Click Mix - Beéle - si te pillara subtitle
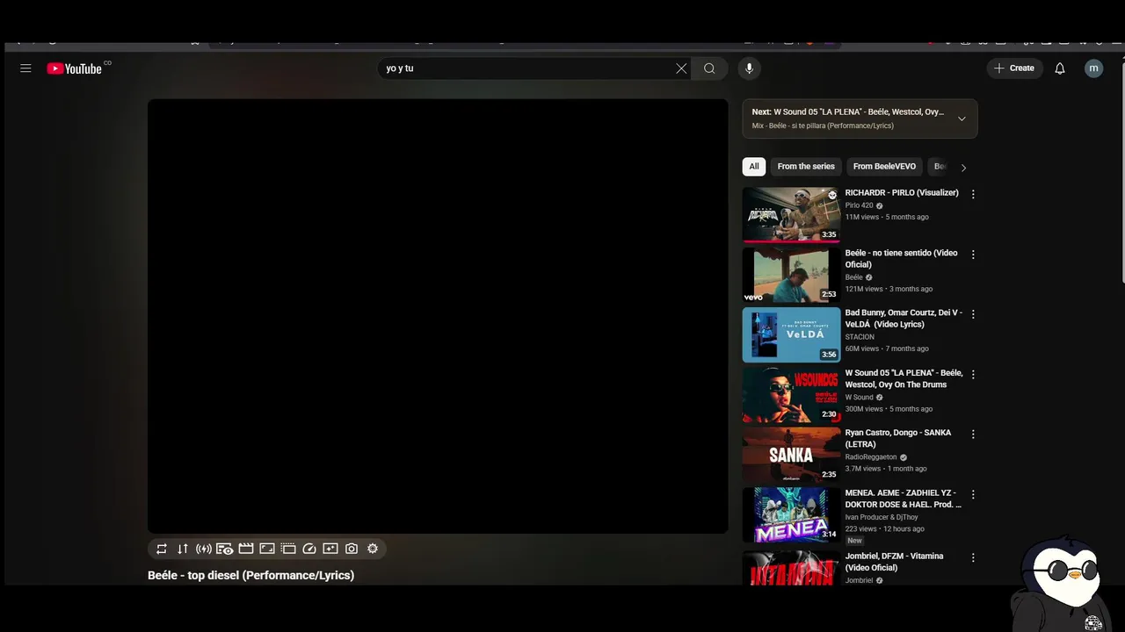 [x=823, y=126]
